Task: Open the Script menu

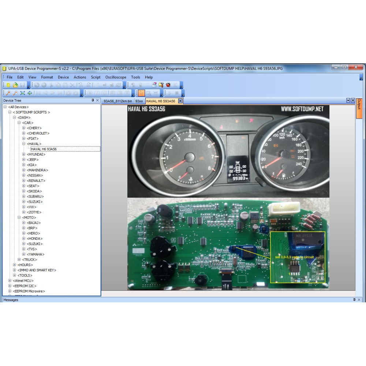Action: (x=96, y=77)
